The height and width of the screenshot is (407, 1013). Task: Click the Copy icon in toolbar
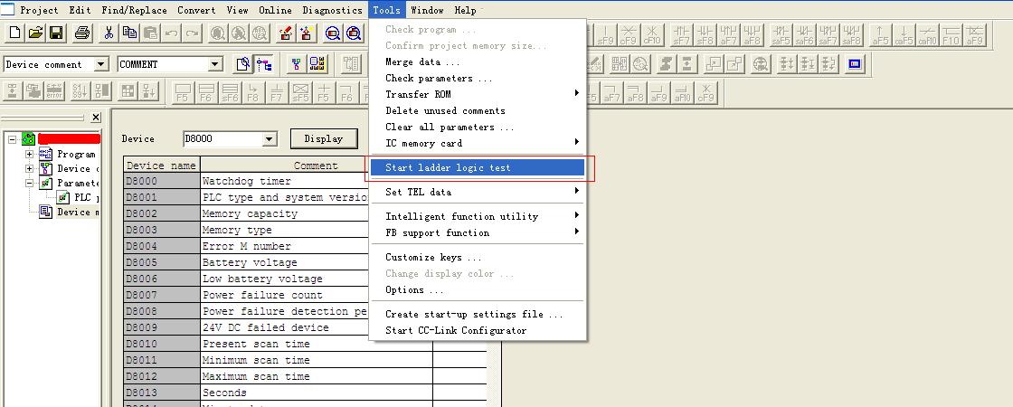click(129, 33)
